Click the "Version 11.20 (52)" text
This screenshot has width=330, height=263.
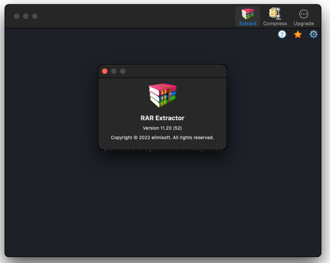(163, 128)
